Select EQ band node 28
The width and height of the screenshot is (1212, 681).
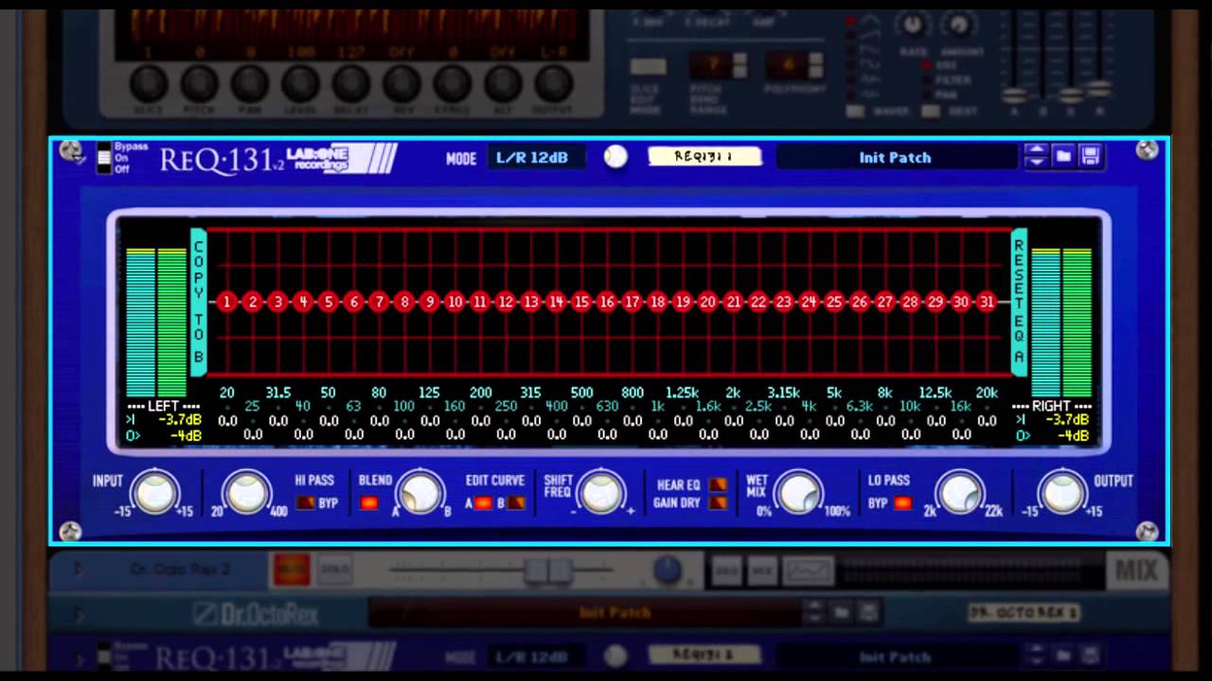(x=910, y=302)
